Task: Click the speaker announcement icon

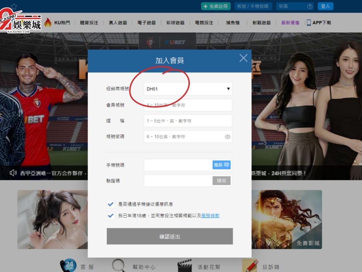Action: 13,173
